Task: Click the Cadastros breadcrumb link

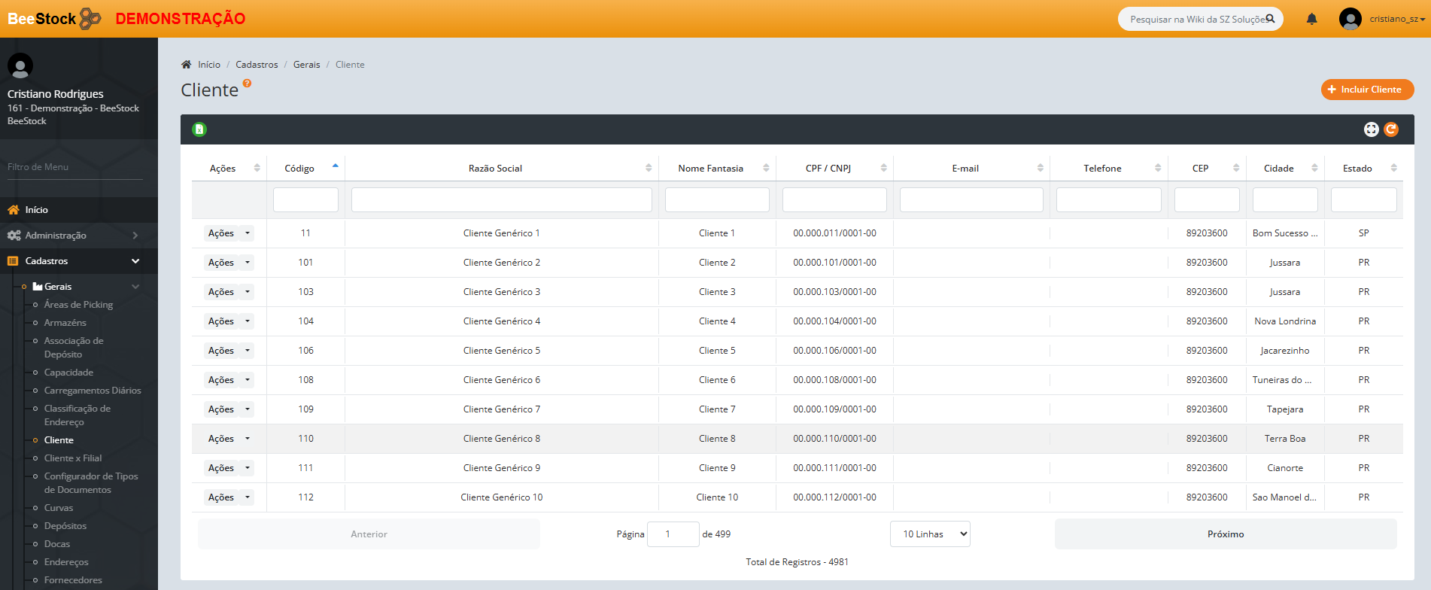Action: coord(257,65)
